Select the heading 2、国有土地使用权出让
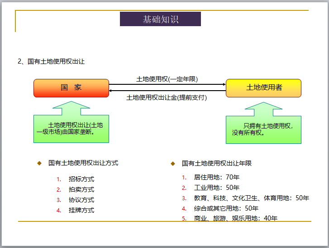The width and height of the screenshot is (329, 248). click(51, 61)
